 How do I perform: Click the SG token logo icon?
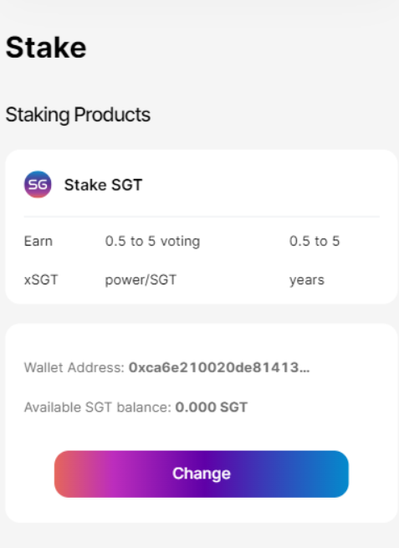pos(38,184)
